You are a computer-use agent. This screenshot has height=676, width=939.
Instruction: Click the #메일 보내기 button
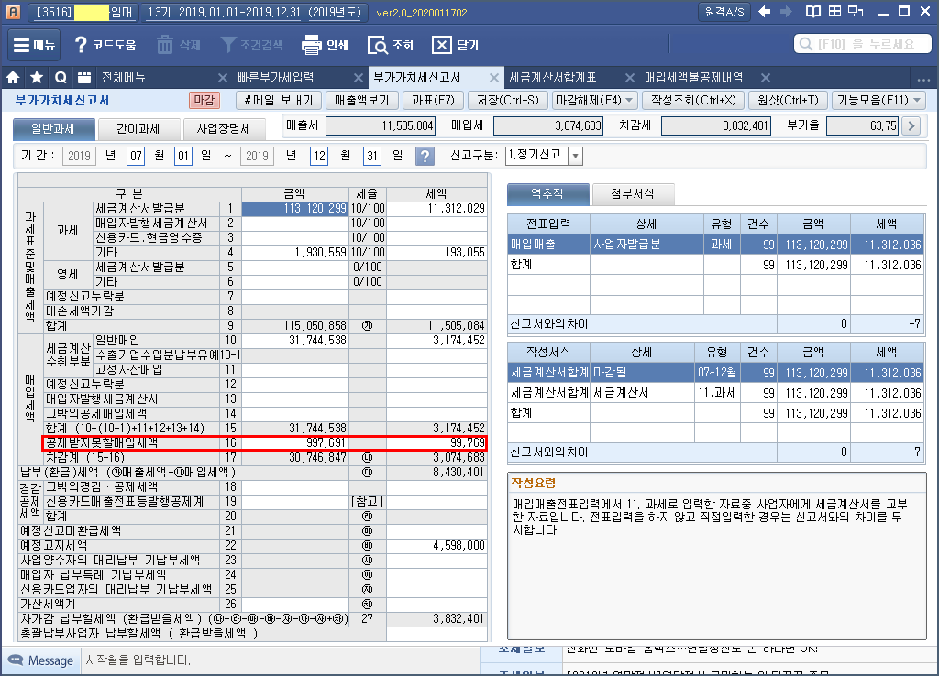click(279, 101)
